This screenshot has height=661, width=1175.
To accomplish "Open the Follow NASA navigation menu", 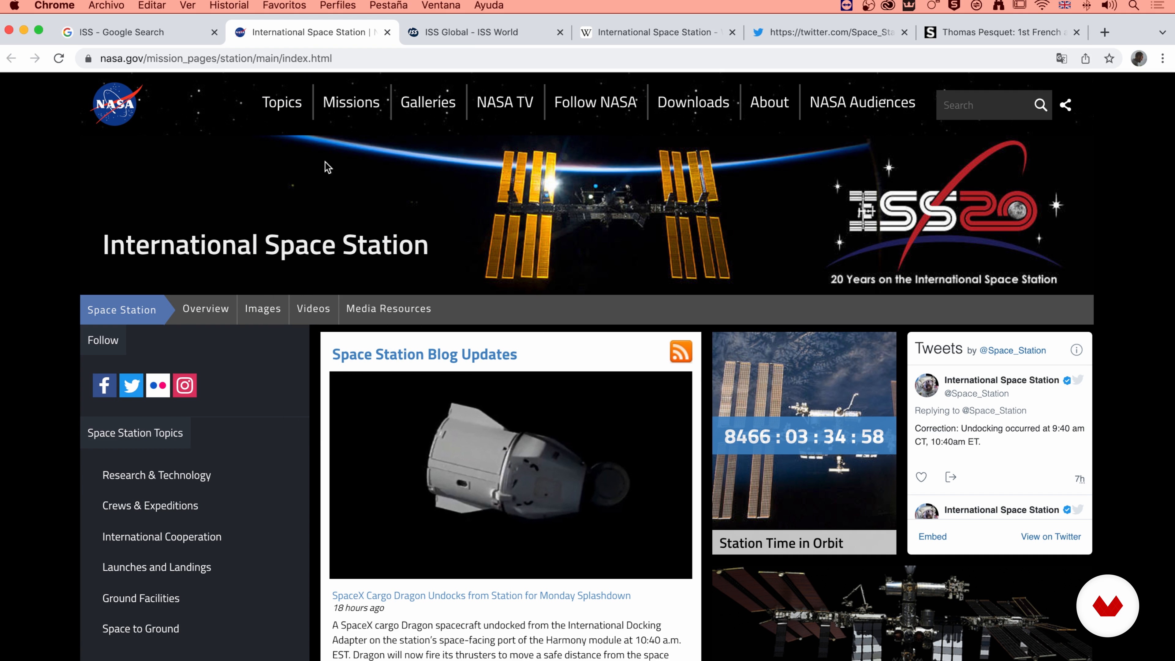I will (595, 102).
